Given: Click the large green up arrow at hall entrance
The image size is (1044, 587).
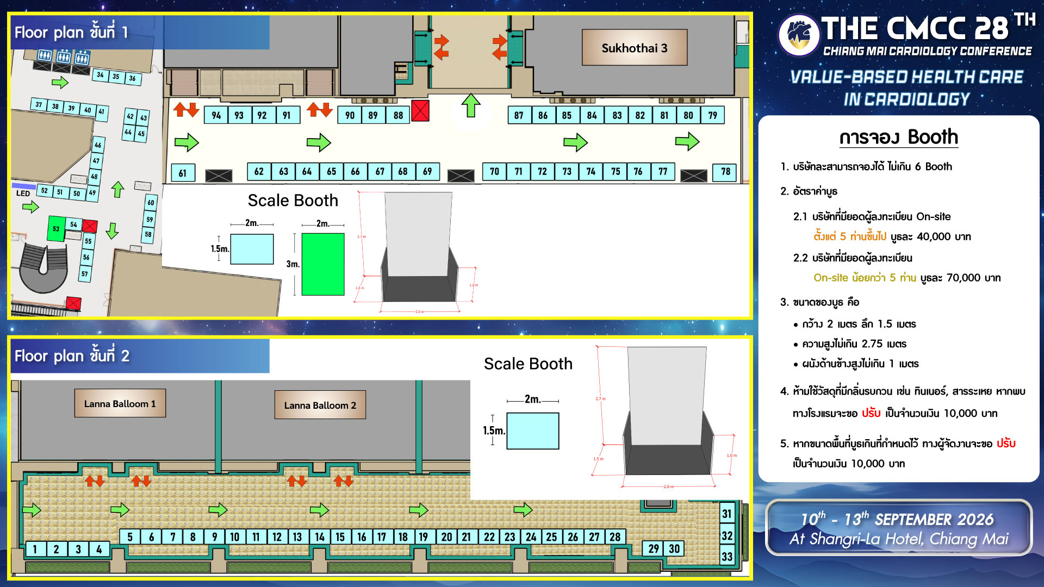Looking at the screenshot, I should [x=471, y=105].
